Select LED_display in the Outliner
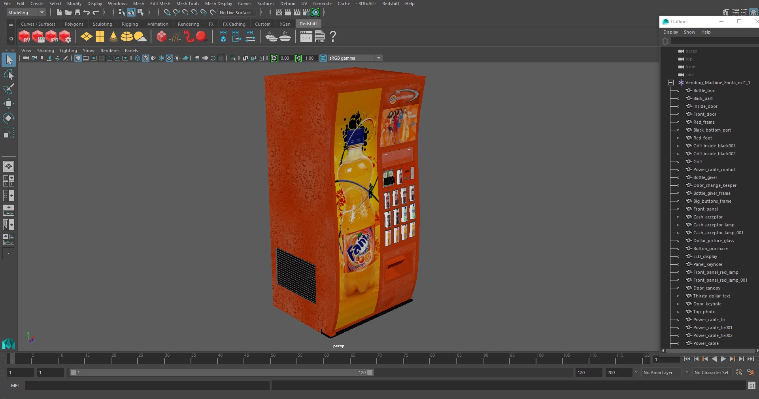The width and height of the screenshot is (759, 399). click(x=705, y=256)
